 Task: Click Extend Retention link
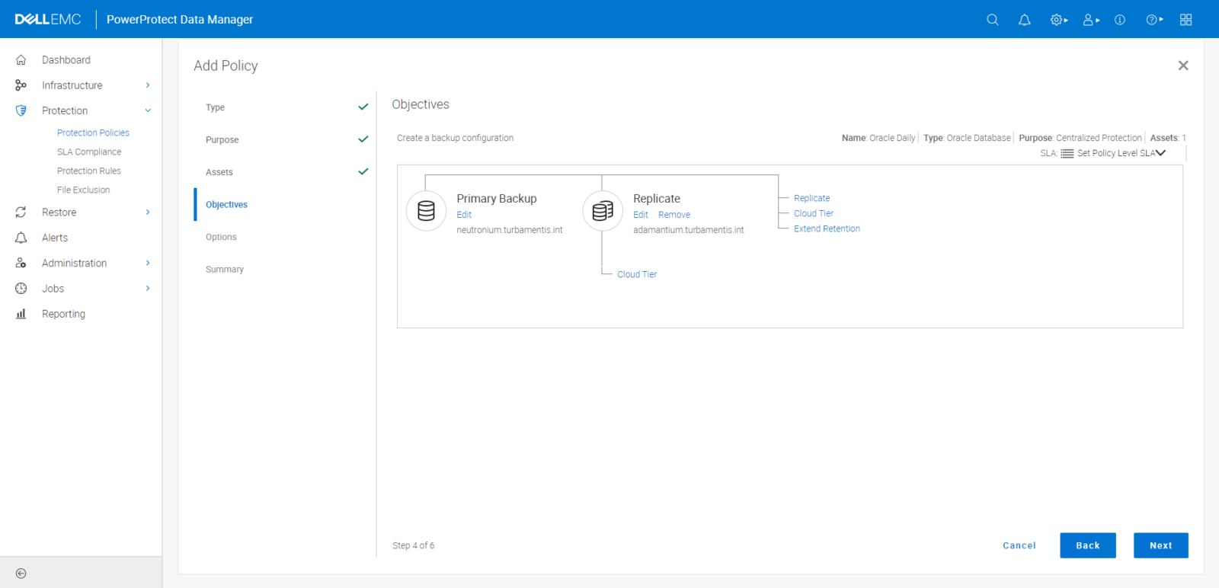click(827, 228)
